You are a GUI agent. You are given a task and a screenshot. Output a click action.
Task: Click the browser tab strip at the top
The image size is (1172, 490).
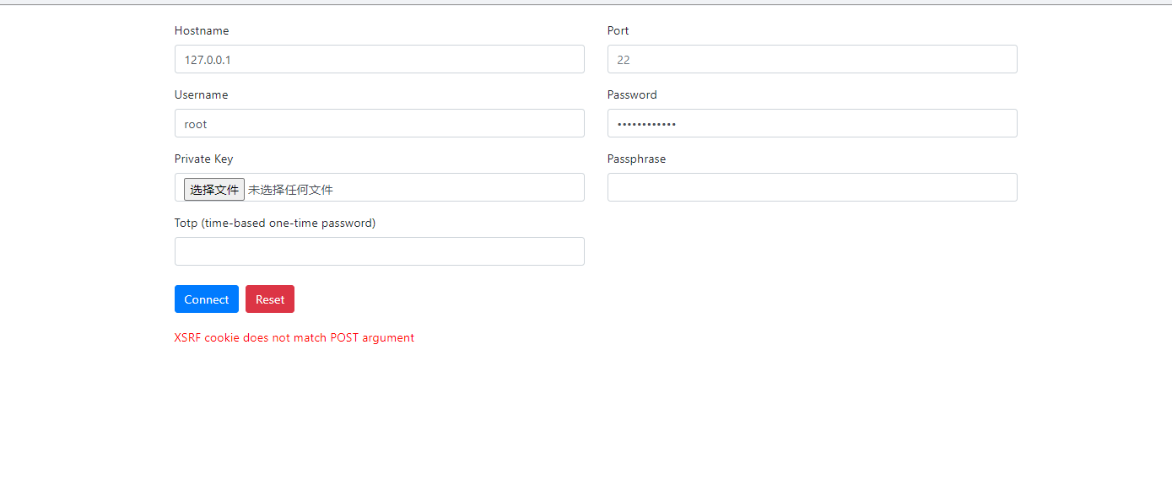point(586,3)
